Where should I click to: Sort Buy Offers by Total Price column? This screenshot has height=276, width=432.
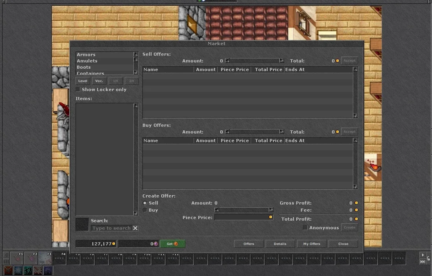(268, 141)
